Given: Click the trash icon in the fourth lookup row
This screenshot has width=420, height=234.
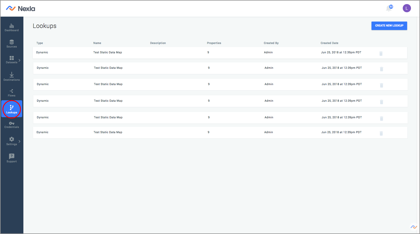Looking at the screenshot, I should pyautogui.click(x=381, y=102).
